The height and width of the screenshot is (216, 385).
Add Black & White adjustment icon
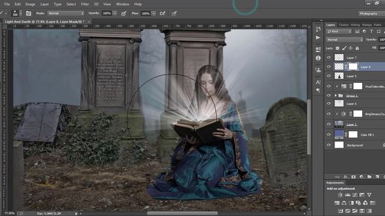click(x=351, y=203)
